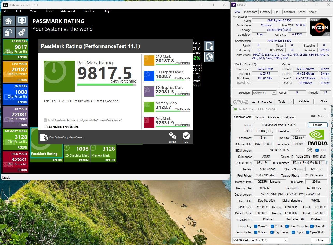Switch to the Mainboard tab in CPU-Z
This screenshot has width=333, height=245.
pyautogui.click(x=251, y=12)
